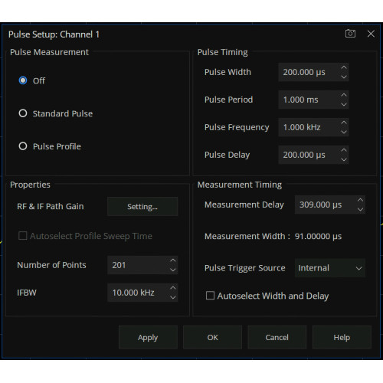This screenshot has width=383, height=383.
Task: Increment Pulse Delay value
Action: (344, 150)
